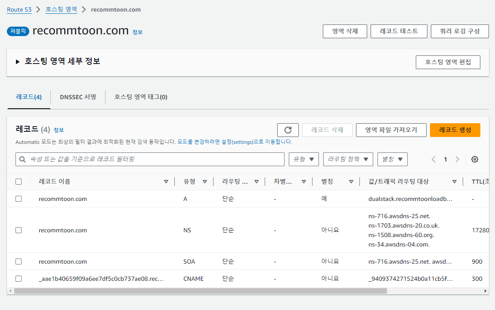
Task: Click 영역 삭제 button
Action: pyautogui.click(x=345, y=31)
